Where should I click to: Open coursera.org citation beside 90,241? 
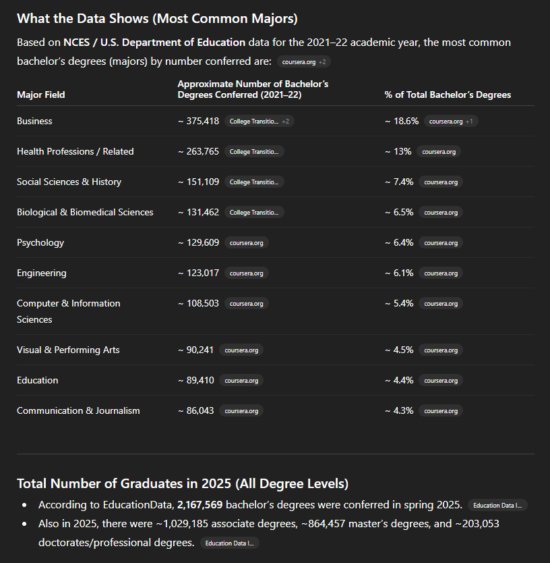click(241, 350)
